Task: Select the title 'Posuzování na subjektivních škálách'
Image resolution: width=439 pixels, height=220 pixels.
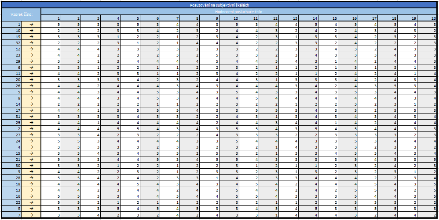Action: click(219, 5)
